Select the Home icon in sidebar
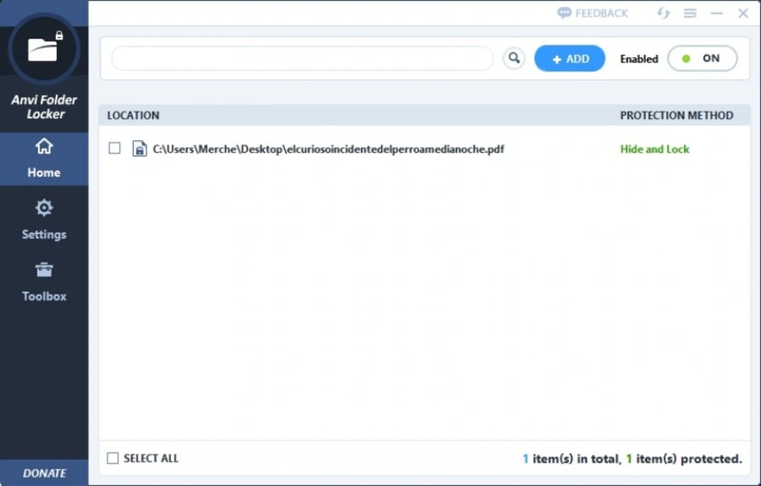This screenshot has height=486, width=761. click(x=44, y=147)
